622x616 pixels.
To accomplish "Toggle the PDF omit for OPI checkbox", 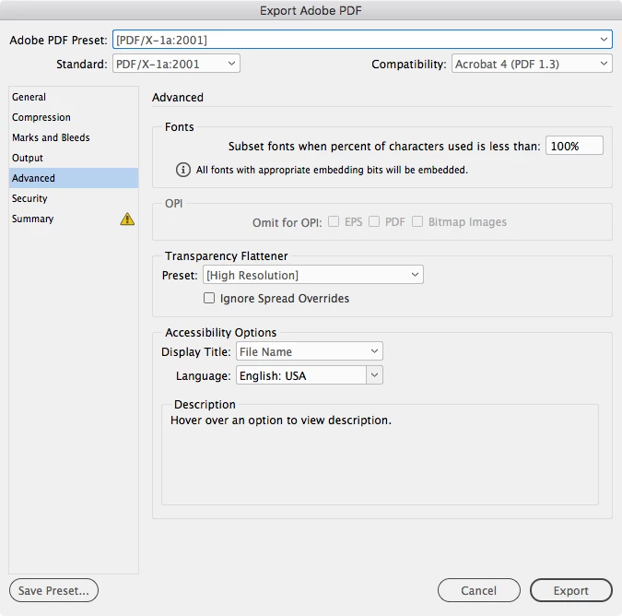I will (374, 221).
